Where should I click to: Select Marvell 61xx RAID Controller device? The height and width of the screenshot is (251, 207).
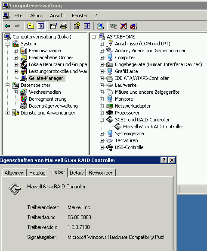pos(153,127)
